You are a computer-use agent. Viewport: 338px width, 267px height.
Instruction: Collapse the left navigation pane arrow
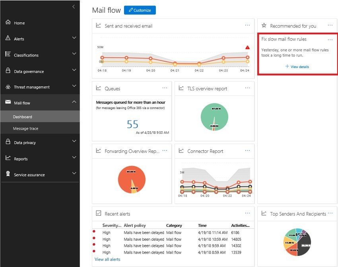pyautogui.click(x=74, y=7)
